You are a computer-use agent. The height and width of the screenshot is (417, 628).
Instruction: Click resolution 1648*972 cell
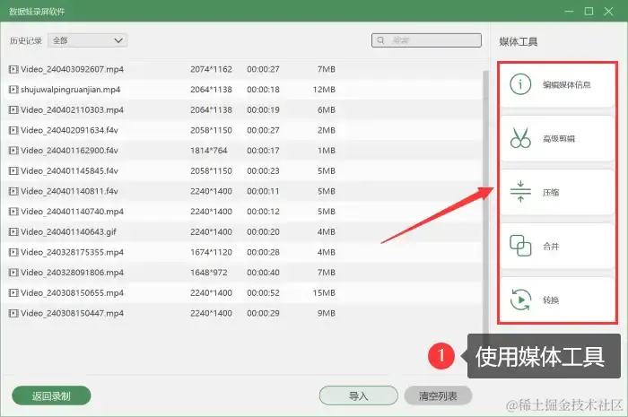pos(209,273)
